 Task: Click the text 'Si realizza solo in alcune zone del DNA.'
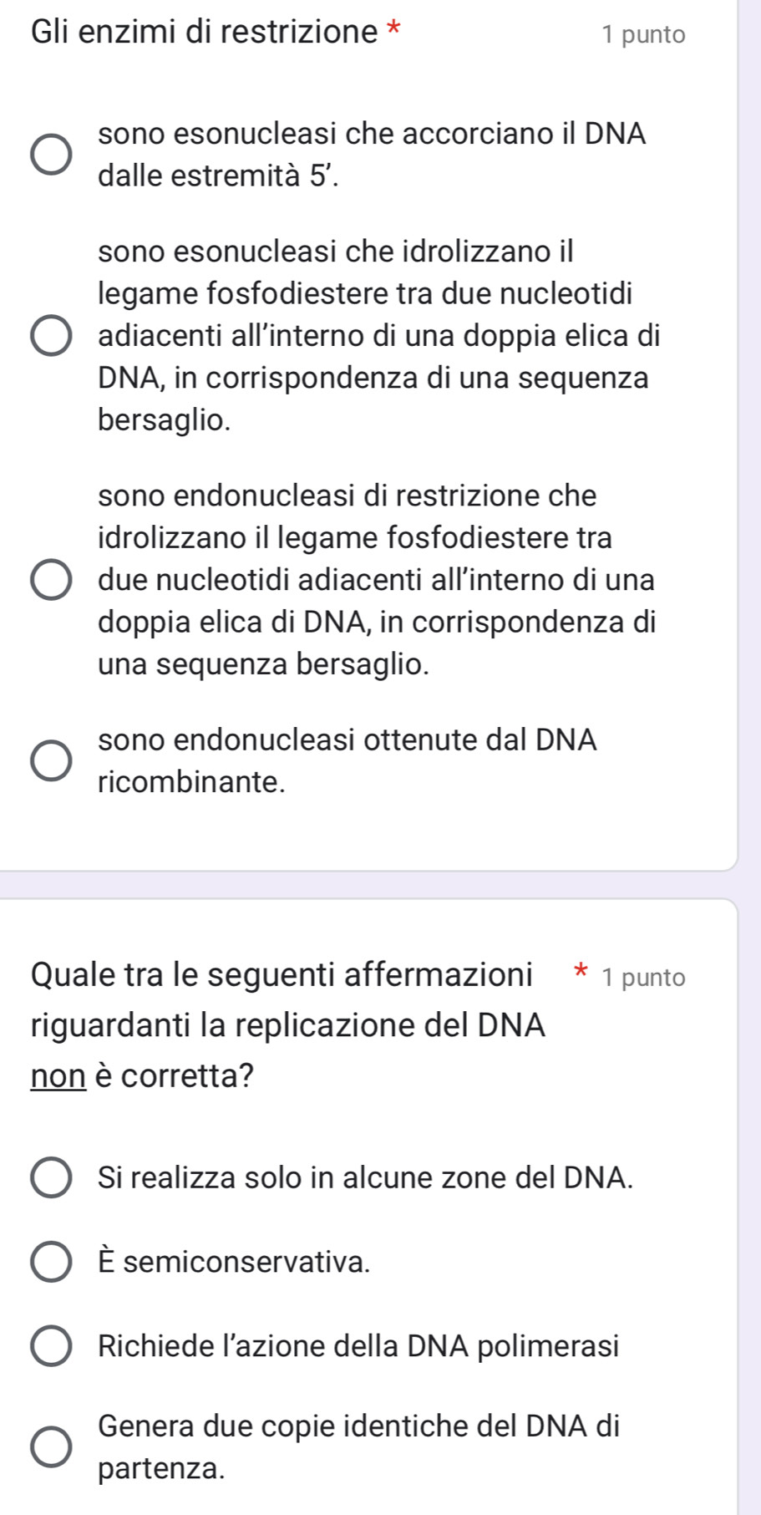click(365, 1177)
